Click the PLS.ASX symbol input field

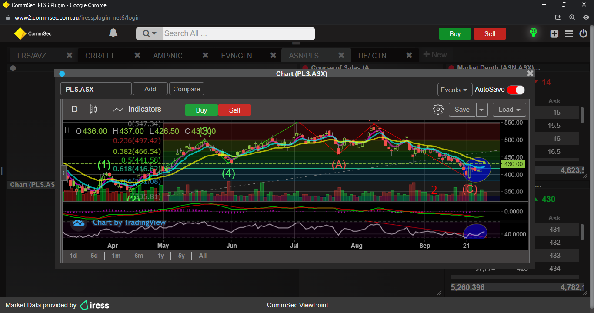point(96,89)
